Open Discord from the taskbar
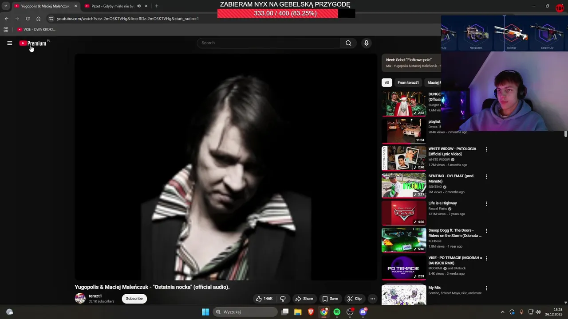Screen dimensions: 568x319 (x=363, y=312)
